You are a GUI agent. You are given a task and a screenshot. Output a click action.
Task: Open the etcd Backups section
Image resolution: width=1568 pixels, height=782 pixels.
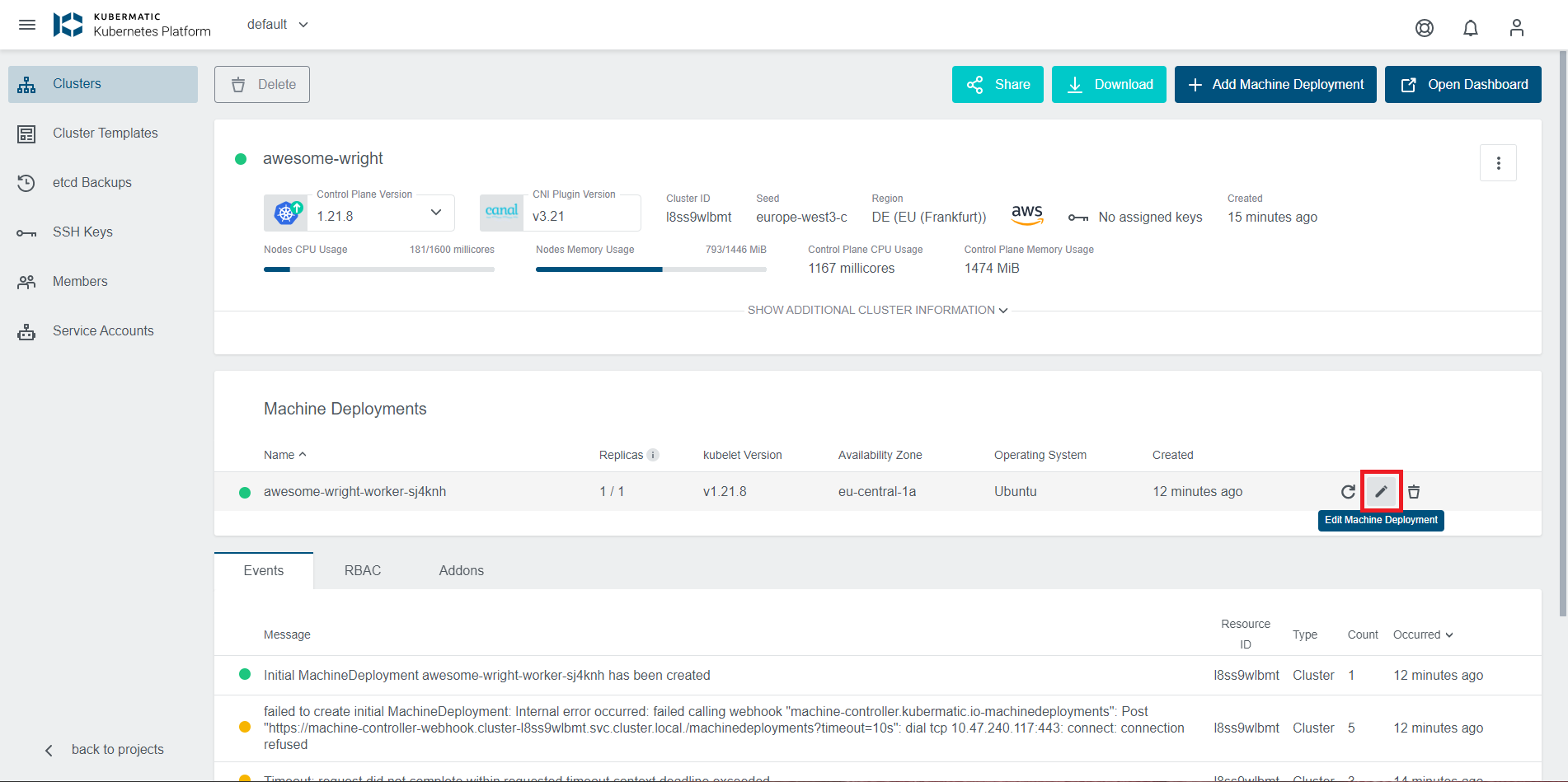pos(95,182)
